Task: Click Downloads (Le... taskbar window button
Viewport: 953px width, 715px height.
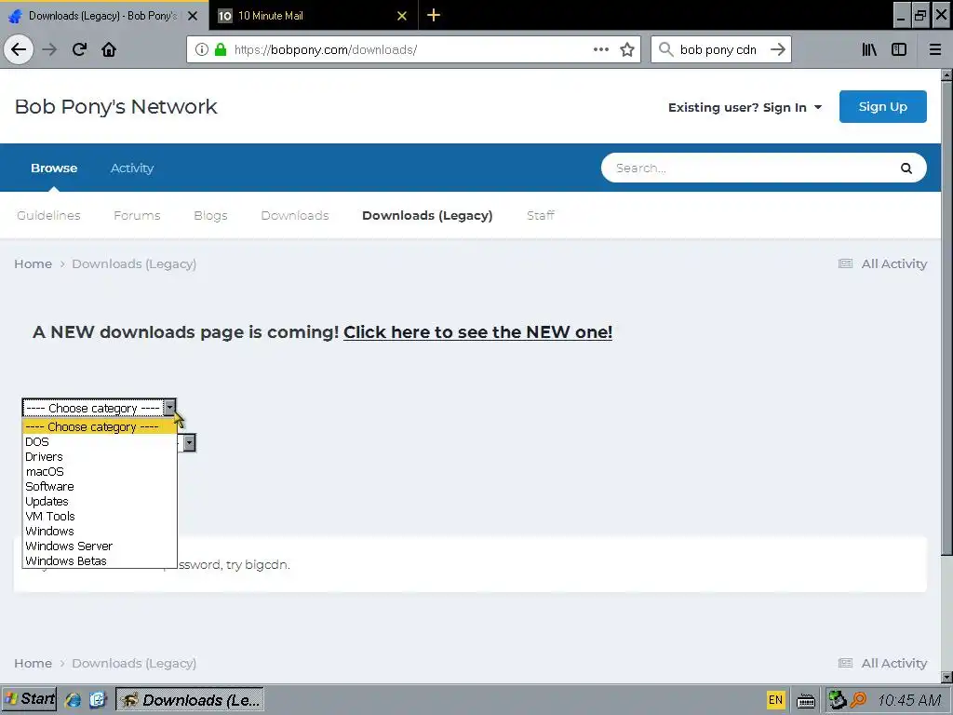Action: (x=190, y=700)
